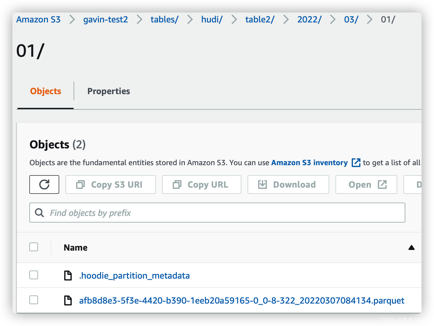The height and width of the screenshot is (326, 434).
Task: Click the Copy URL button
Action: coord(202,185)
